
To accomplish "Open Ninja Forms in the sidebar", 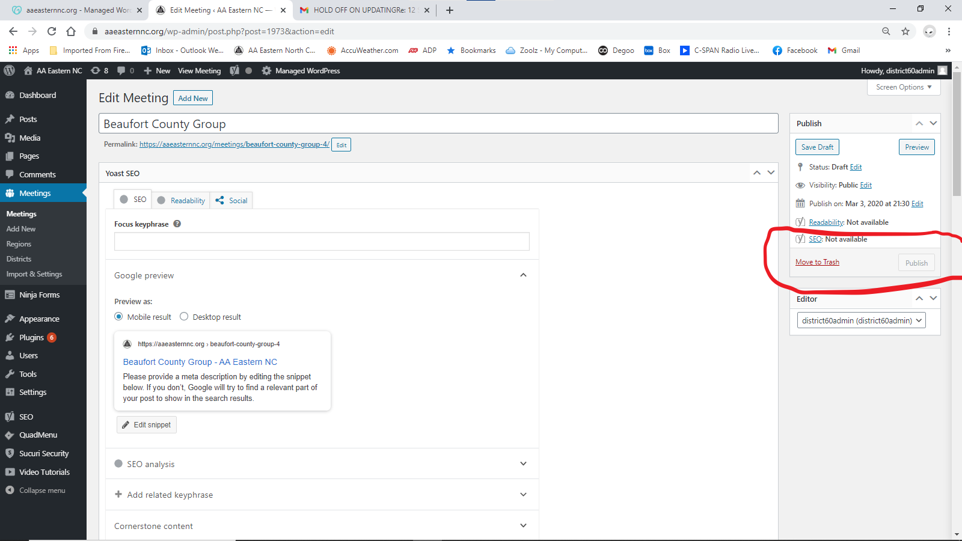I will point(39,295).
